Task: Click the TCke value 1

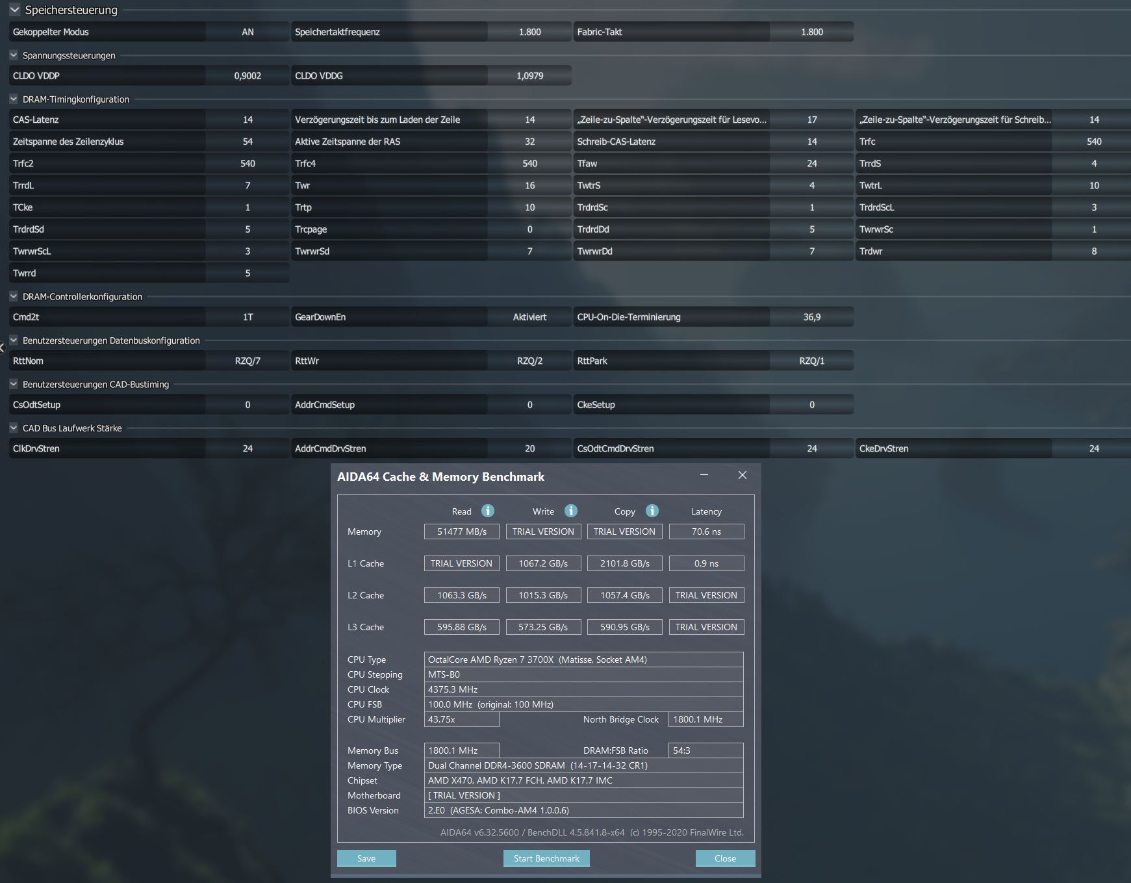Action: coord(248,208)
